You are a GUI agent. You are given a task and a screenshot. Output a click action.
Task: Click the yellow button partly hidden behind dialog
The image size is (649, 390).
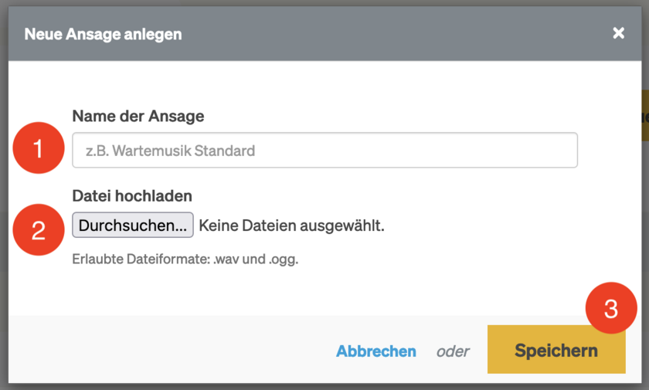pyautogui.click(x=644, y=116)
